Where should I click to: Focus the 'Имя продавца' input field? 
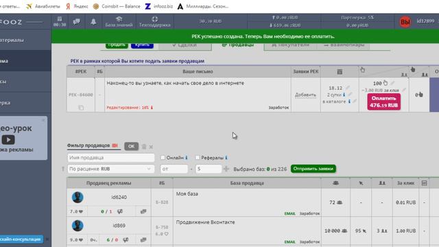111,158
